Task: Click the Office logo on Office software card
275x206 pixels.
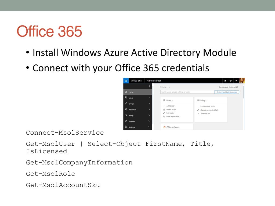Action: (x=164, y=127)
